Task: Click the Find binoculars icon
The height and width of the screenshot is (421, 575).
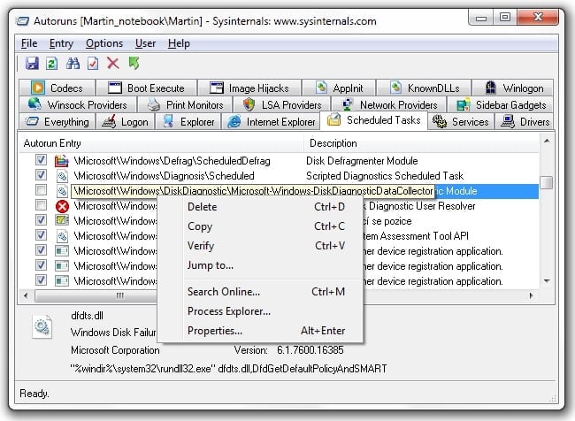Action: click(73, 64)
